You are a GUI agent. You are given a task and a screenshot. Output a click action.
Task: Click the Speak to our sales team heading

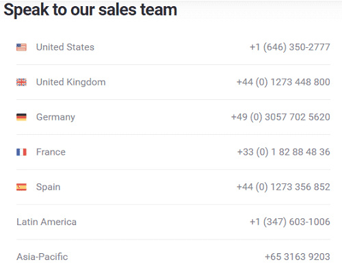pyautogui.click(x=90, y=10)
